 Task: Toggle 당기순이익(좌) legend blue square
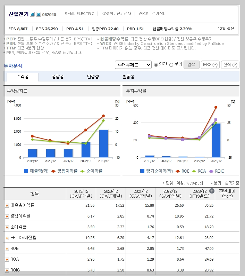coord(142,171)
